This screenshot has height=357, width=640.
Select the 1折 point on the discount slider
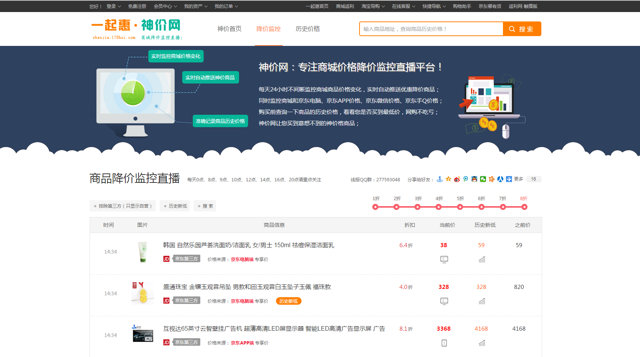click(x=375, y=207)
